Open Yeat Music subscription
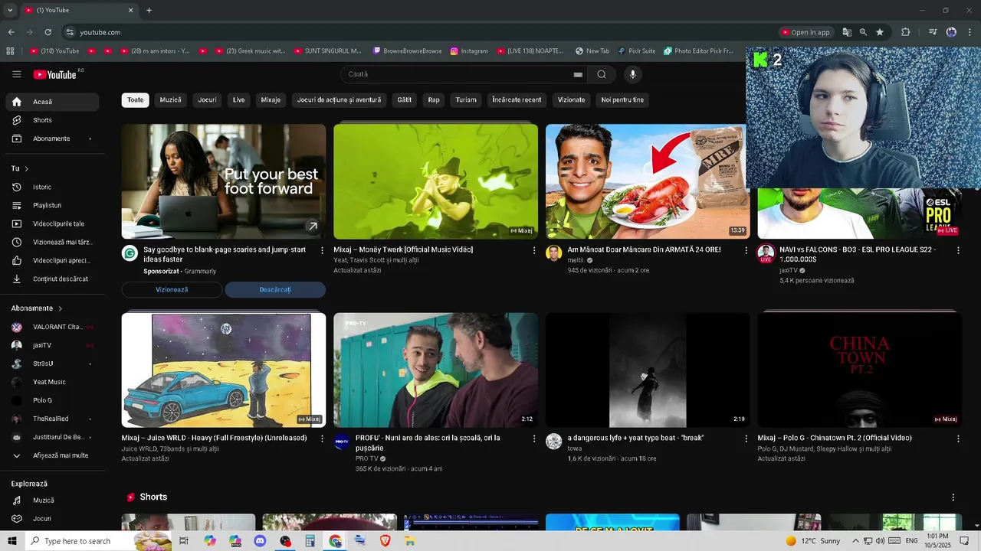The height and width of the screenshot is (551, 981). point(52,382)
